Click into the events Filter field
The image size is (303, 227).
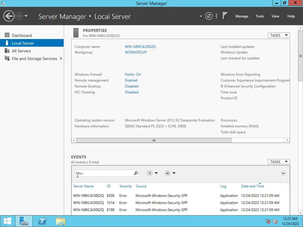pos(104,173)
